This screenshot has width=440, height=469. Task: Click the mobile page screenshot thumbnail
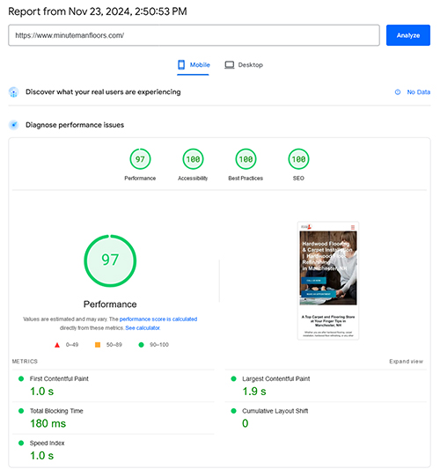tap(328, 281)
